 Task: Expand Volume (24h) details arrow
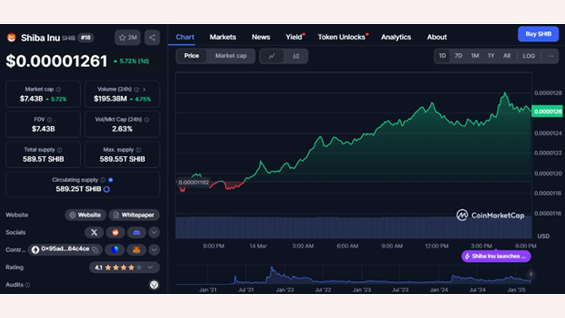click(144, 90)
